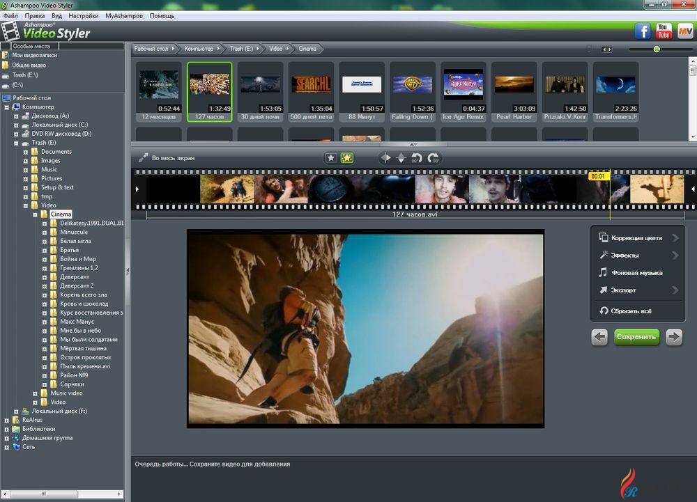Toggle the gray favorite star

pyautogui.click(x=331, y=157)
